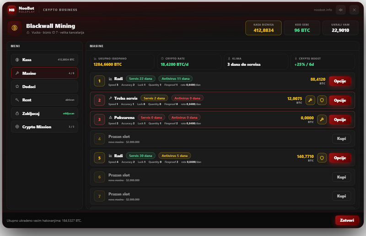Click Kupi on empty slot 6
Screen dimensions: 366x236
341,177
